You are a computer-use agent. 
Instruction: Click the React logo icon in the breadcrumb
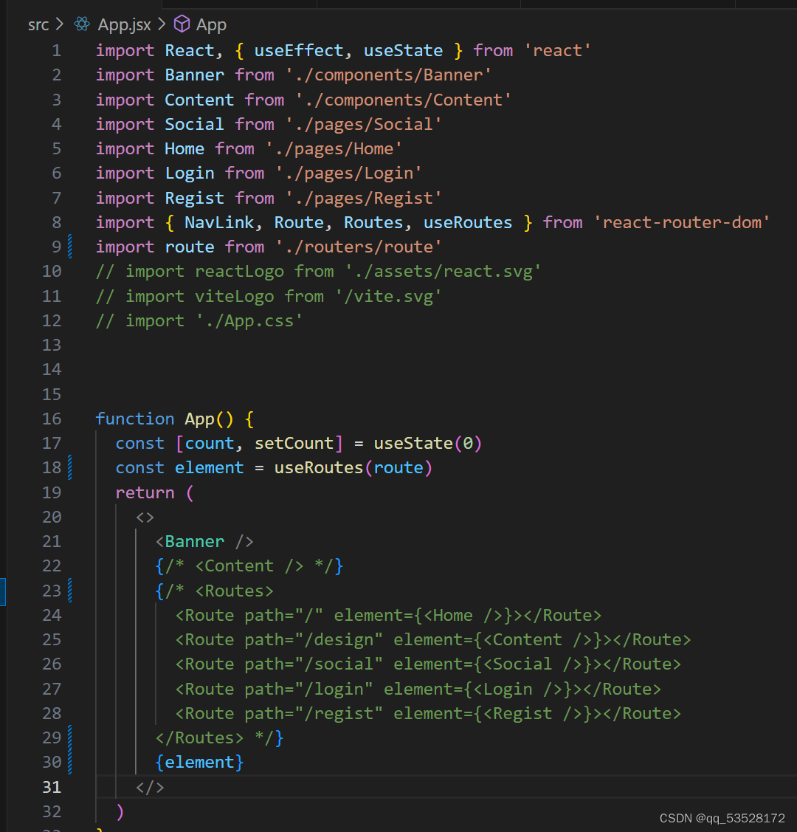81,24
